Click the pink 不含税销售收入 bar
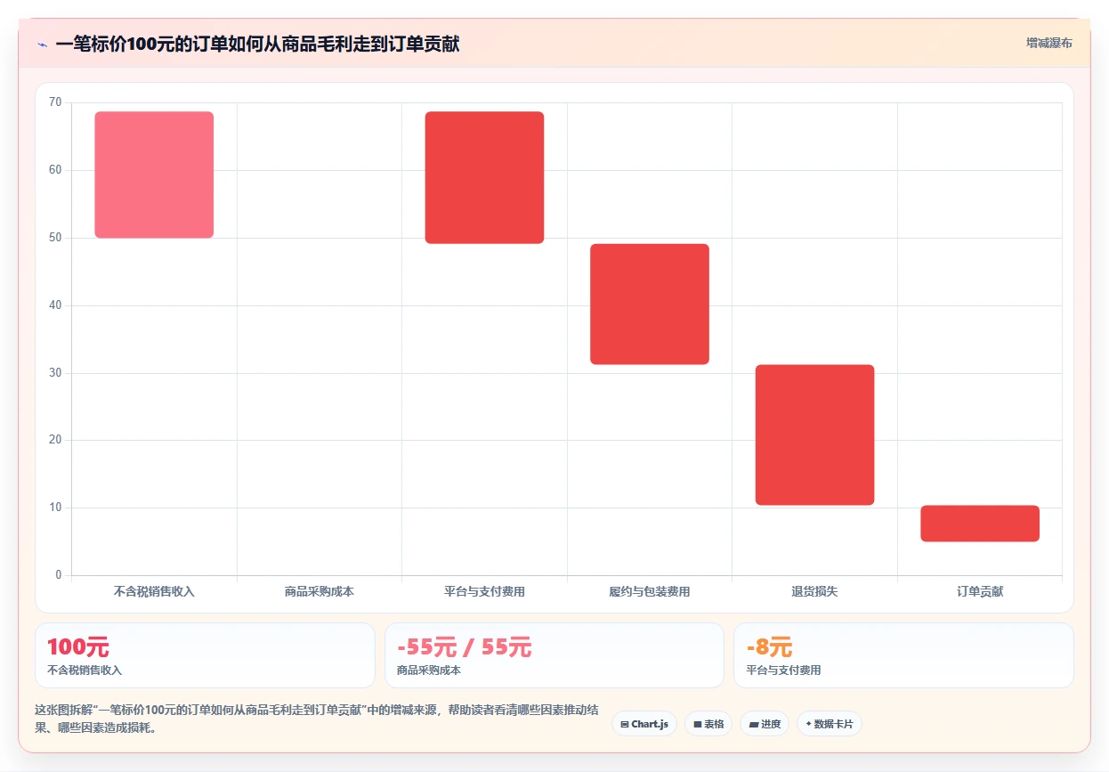 tap(154, 175)
